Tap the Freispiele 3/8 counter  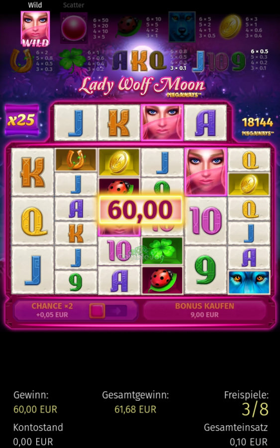(247, 403)
